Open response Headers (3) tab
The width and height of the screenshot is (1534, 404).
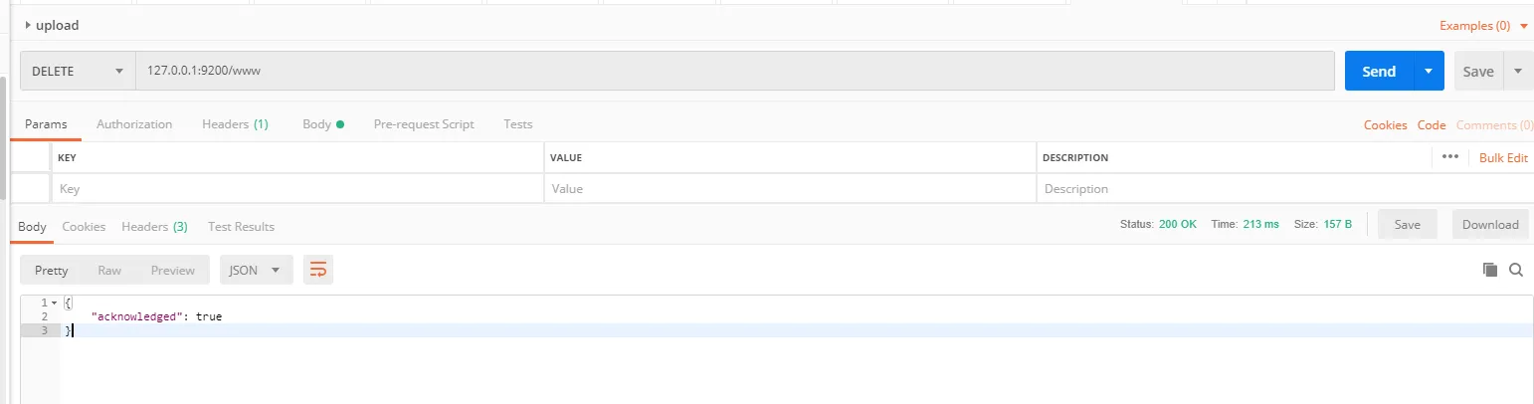154,226
